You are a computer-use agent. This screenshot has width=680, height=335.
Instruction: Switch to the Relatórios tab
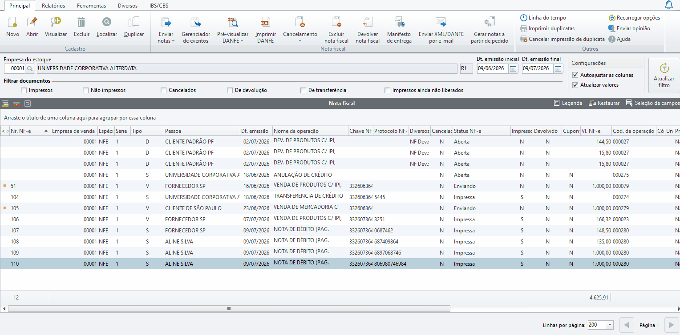point(53,6)
